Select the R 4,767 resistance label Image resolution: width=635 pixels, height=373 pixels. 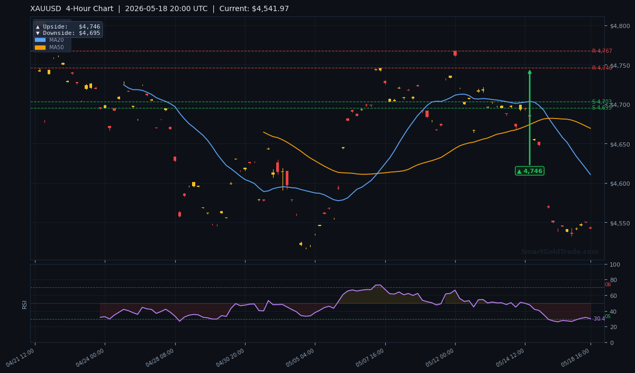point(602,51)
